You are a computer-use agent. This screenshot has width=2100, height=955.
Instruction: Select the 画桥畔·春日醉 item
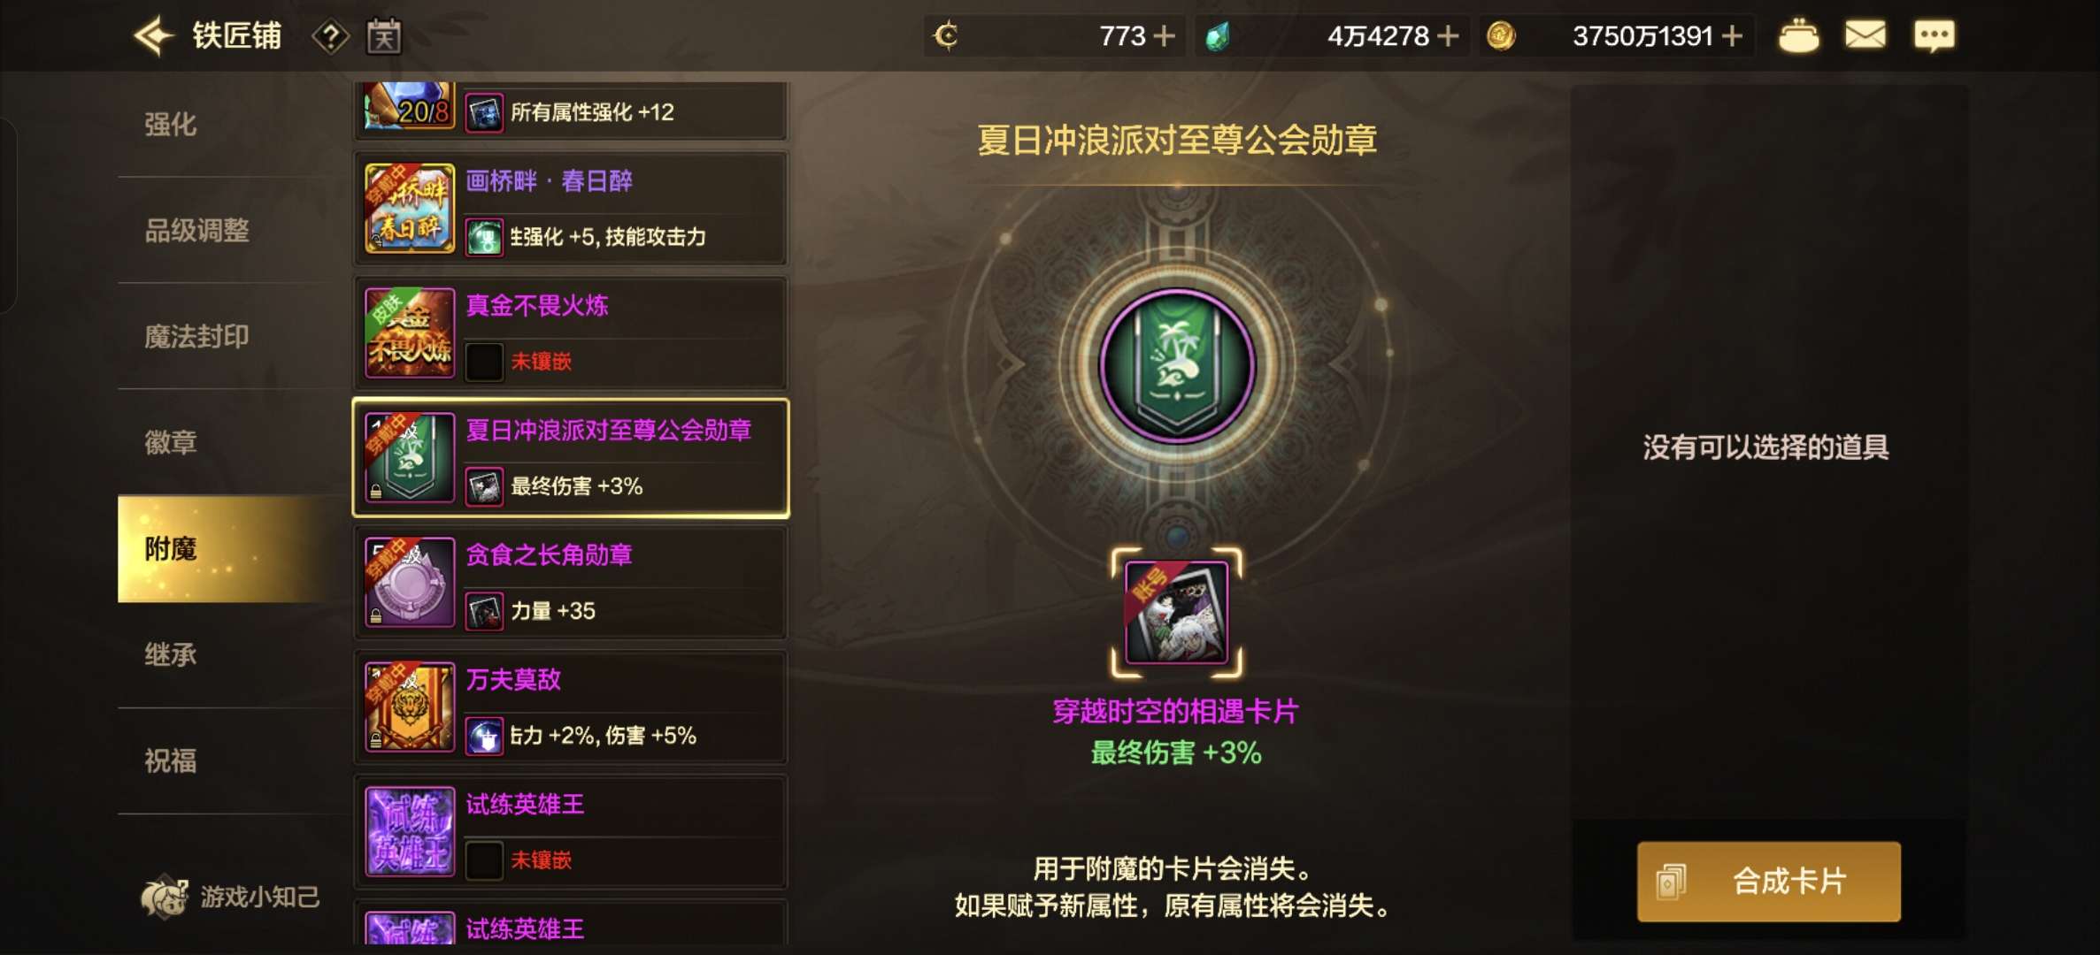[x=571, y=209]
